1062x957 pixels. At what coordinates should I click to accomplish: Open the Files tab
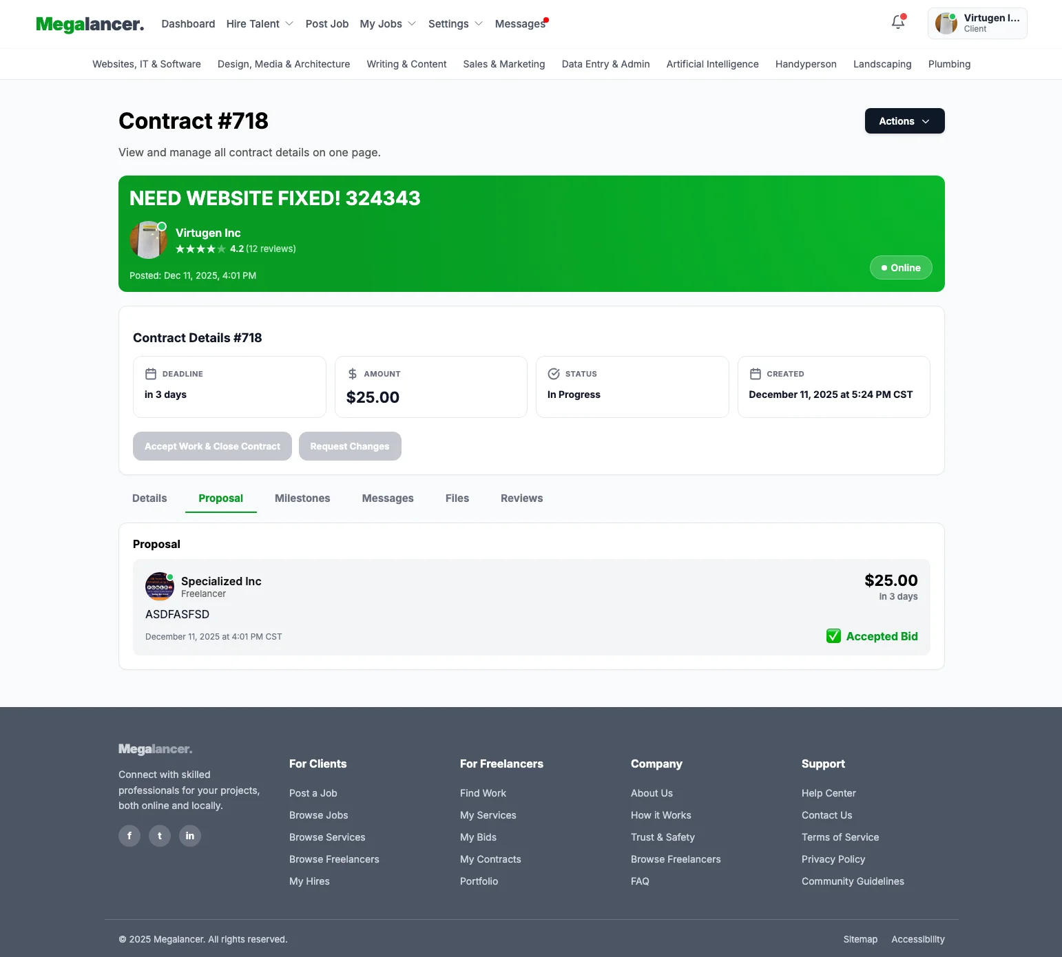pos(457,498)
